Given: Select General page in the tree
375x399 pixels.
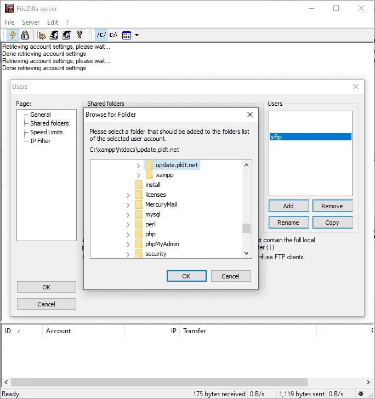Looking at the screenshot, I should (x=41, y=115).
